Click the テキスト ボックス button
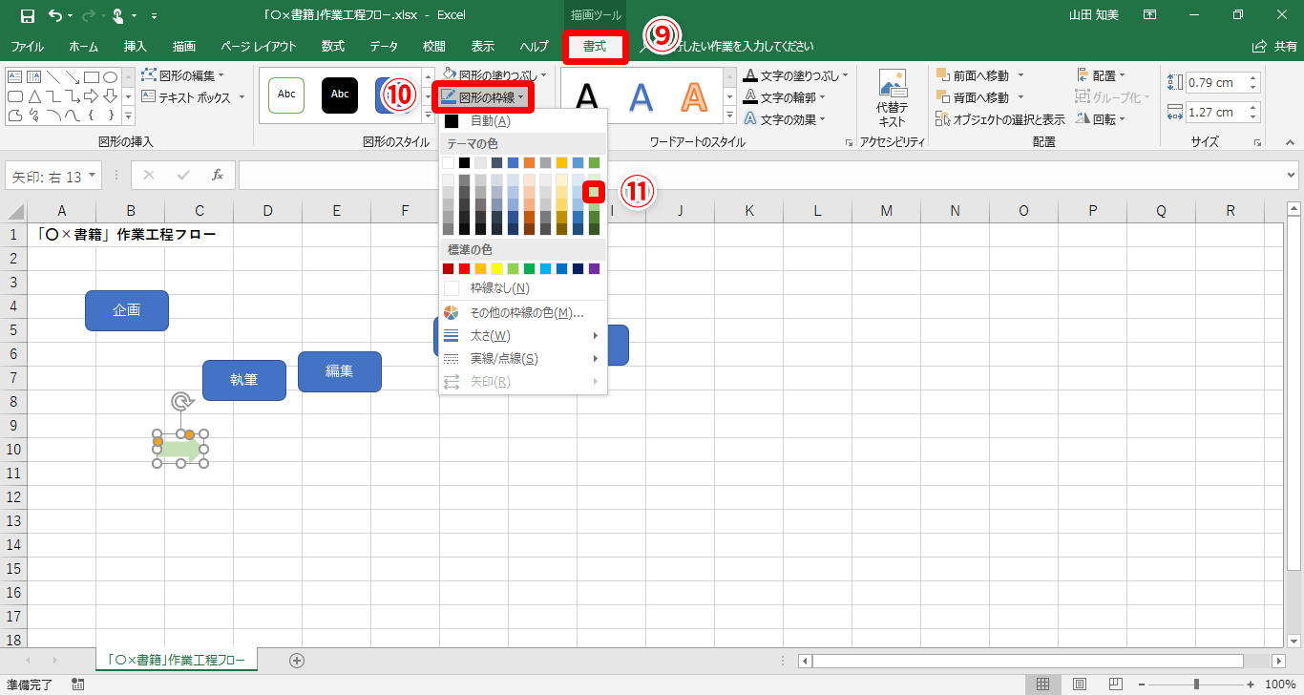 coord(194,97)
